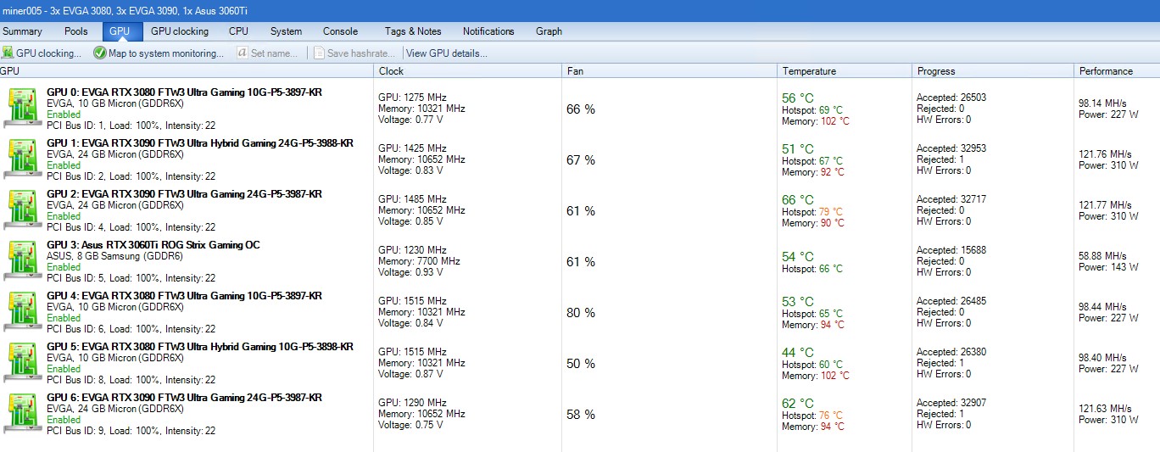The image size is (1160, 452).
Task: Open View GPU details
Action: 447,53
